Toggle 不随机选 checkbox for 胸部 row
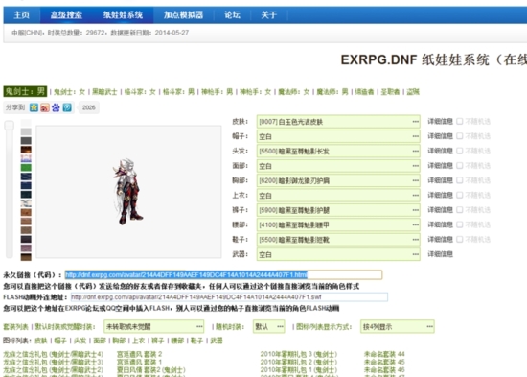This screenshot has height=377, width=527. [459, 180]
